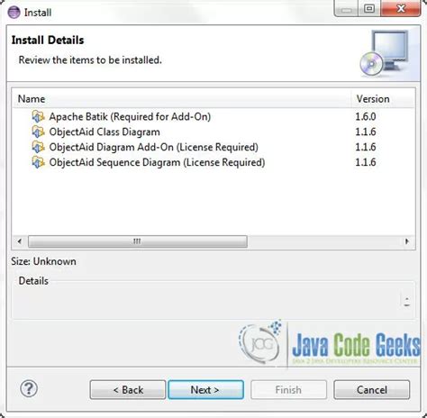Select the Apache Batik (Required for Add-On) row
This screenshot has height=418, width=427.
(x=213, y=116)
